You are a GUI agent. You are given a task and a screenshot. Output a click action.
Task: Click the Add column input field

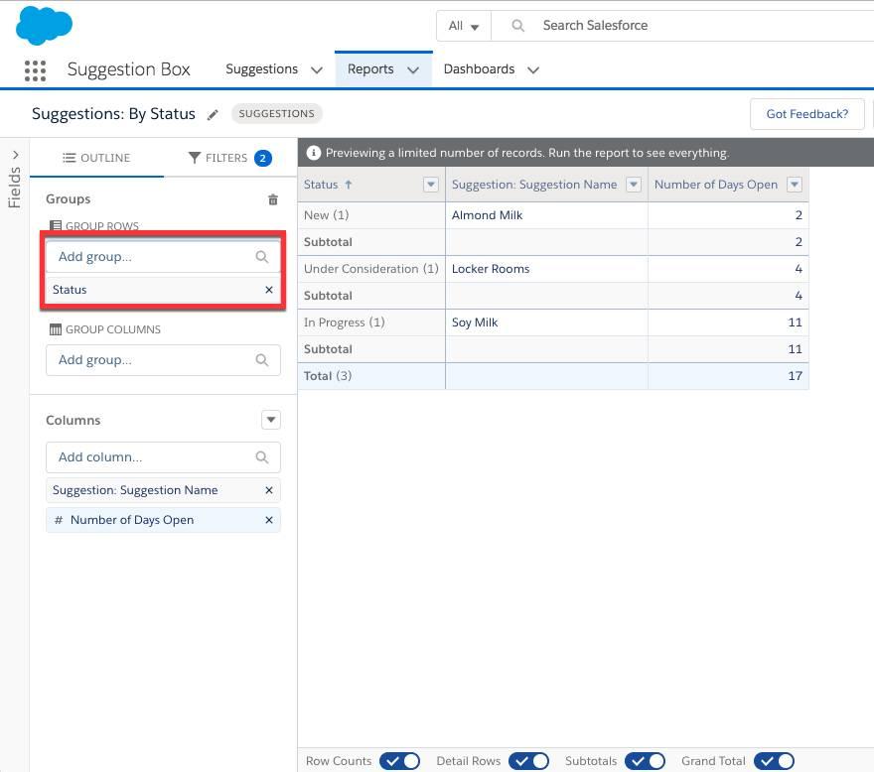tap(163, 457)
